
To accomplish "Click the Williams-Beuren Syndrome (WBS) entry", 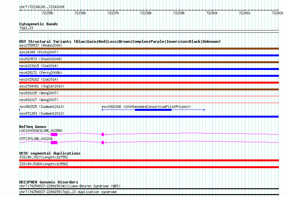I will coord(70,186).
